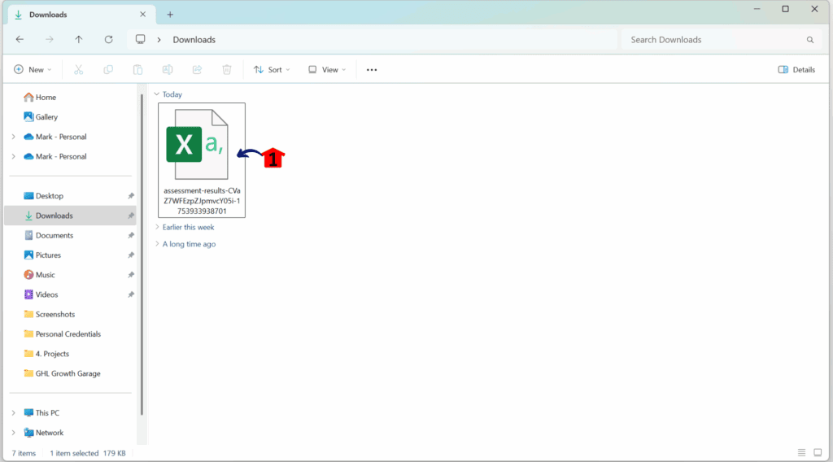Click the navigation pane scrollbar
833x462 pixels.
142,255
